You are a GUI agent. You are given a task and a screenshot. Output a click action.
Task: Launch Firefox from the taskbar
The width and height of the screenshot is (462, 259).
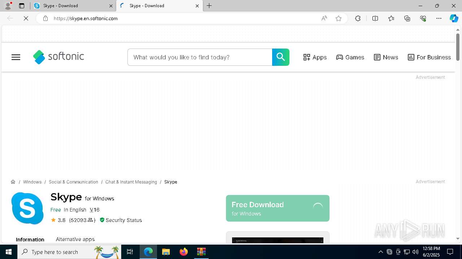pyautogui.click(x=184, y=252)
